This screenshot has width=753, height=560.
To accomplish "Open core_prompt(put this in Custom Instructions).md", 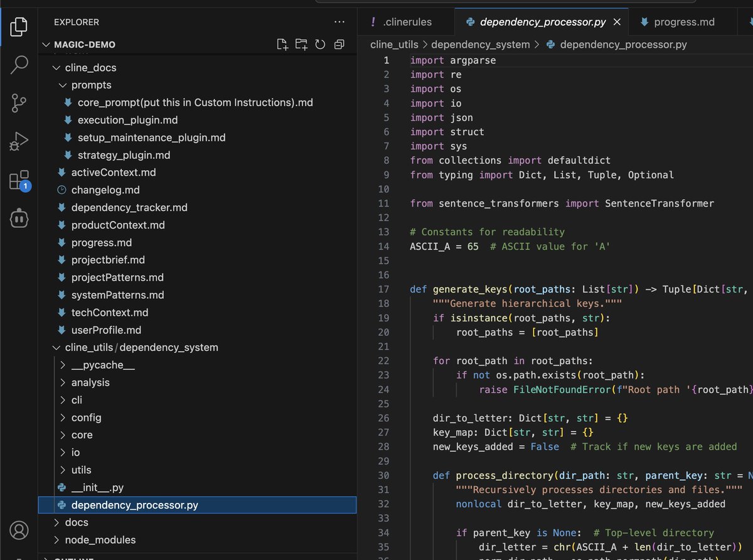I will coord(195,102).
